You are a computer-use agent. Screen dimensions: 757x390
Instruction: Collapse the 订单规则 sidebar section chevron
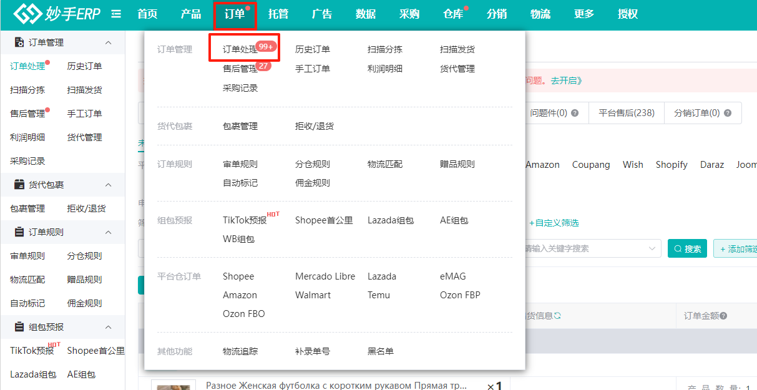(108, 232)
